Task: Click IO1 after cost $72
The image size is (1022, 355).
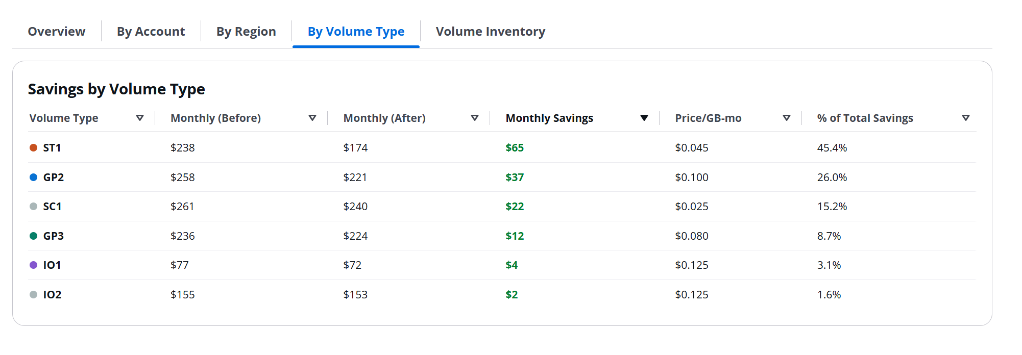Action: coord(352,265)
